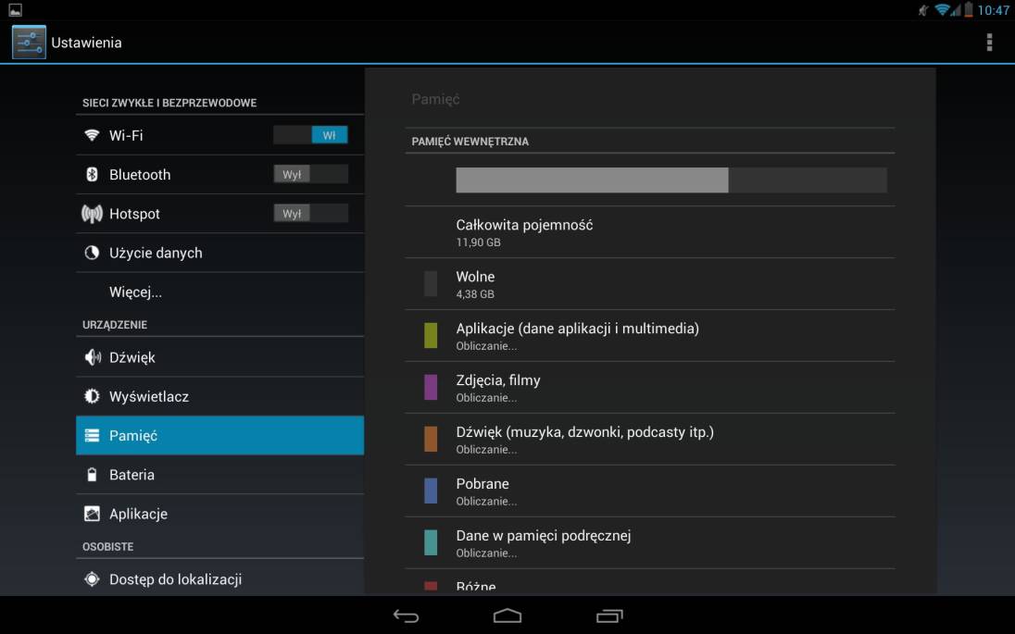Tap the Bateria battery icon

click(92, 475)
